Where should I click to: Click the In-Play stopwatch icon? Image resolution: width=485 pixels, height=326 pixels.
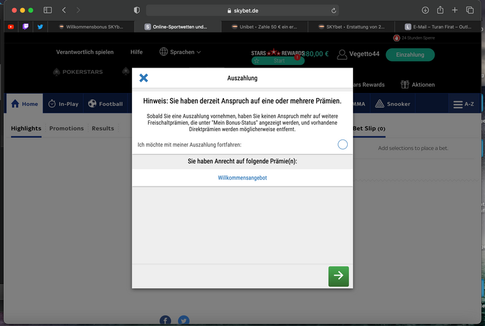(x=52, y=103)
